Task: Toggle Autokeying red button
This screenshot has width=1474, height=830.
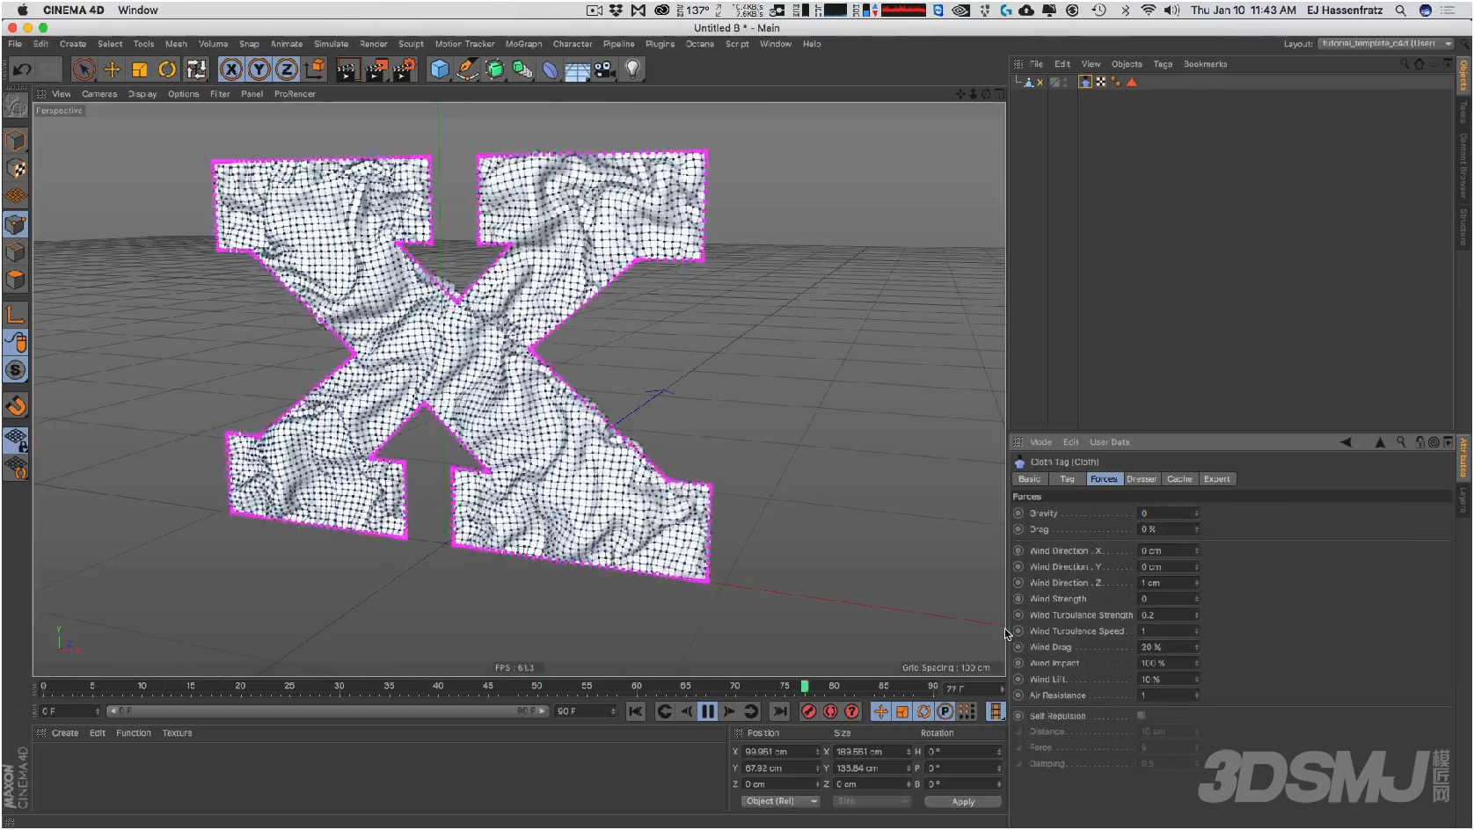Action: (830, 711)
